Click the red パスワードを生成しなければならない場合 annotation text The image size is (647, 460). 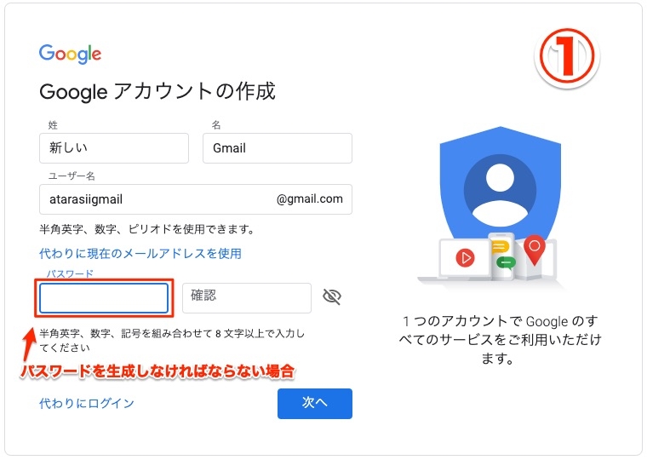coord(157,372)
